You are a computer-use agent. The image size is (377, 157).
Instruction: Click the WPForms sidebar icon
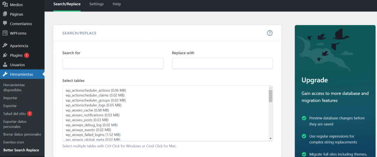[x=5, y=33]
